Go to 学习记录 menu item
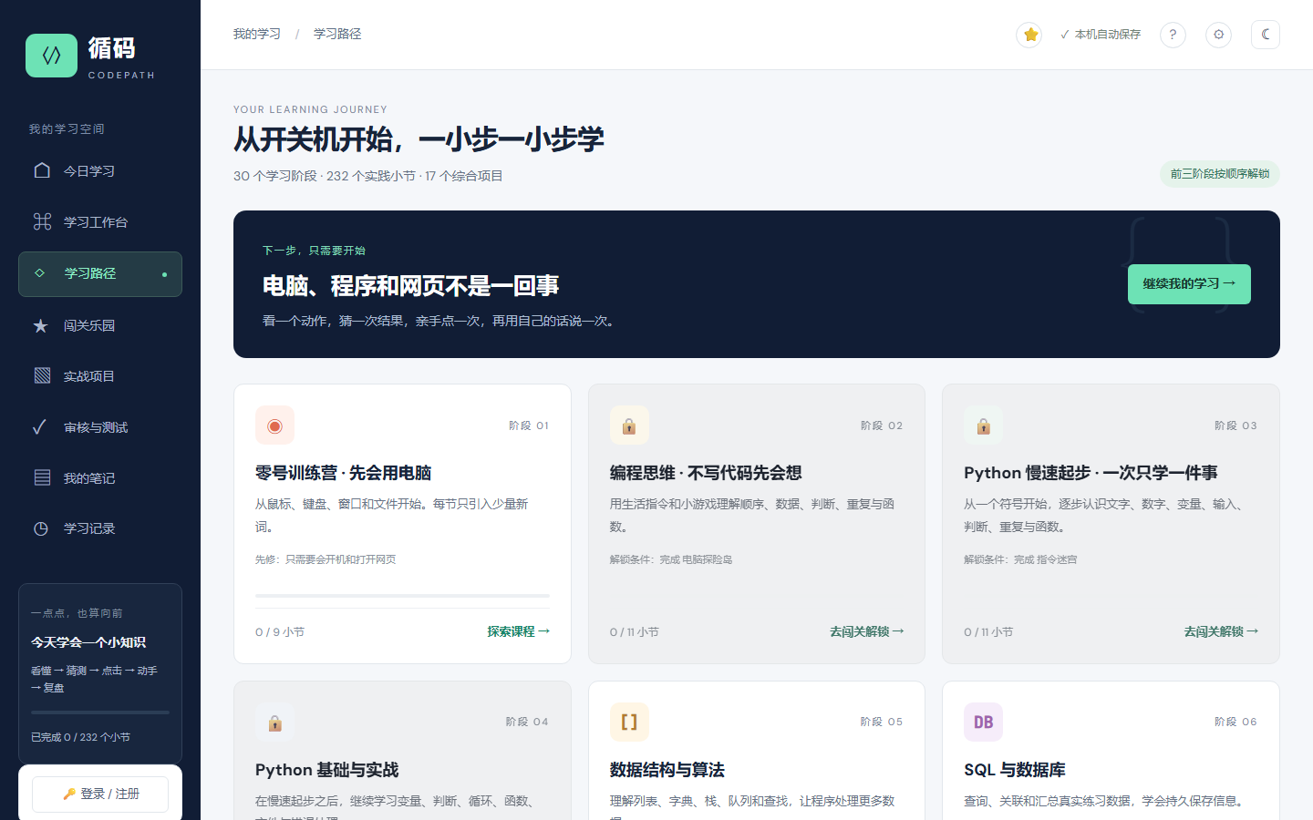Viewport: 1313px width, 820px height. click(100, 528)
